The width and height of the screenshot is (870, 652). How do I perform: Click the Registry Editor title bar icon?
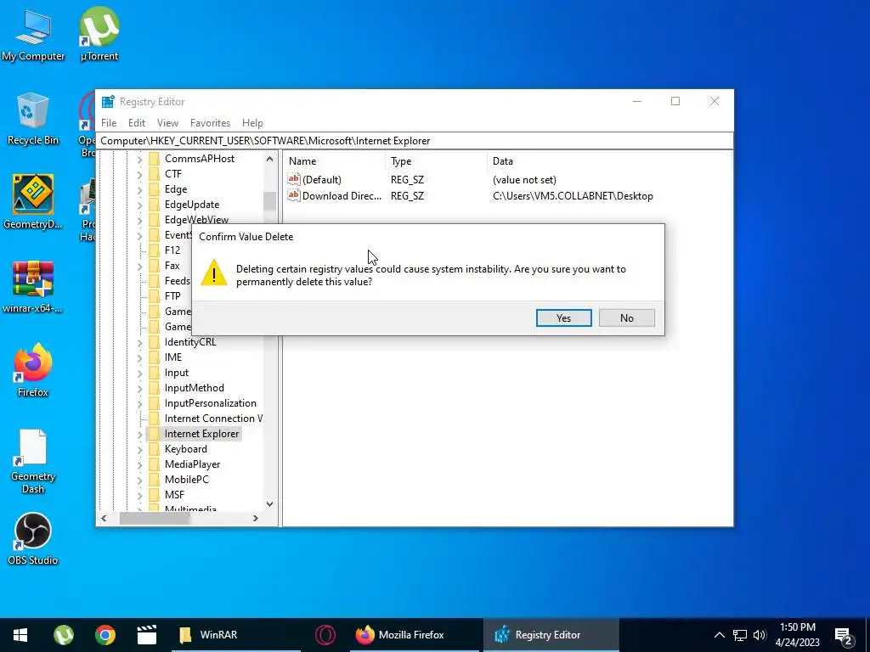pyautogui.click(x=108, y=102)
